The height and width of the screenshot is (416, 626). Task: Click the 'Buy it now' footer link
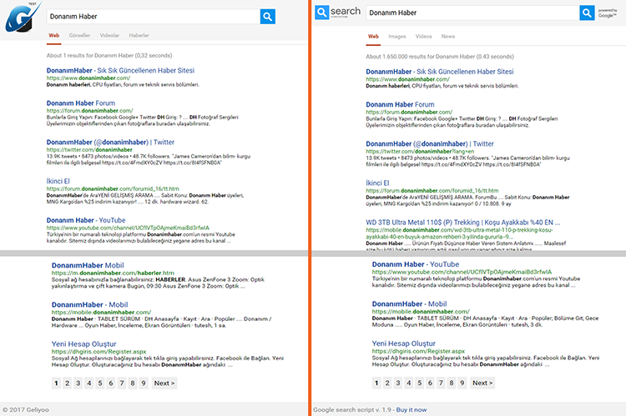point(411,409)
